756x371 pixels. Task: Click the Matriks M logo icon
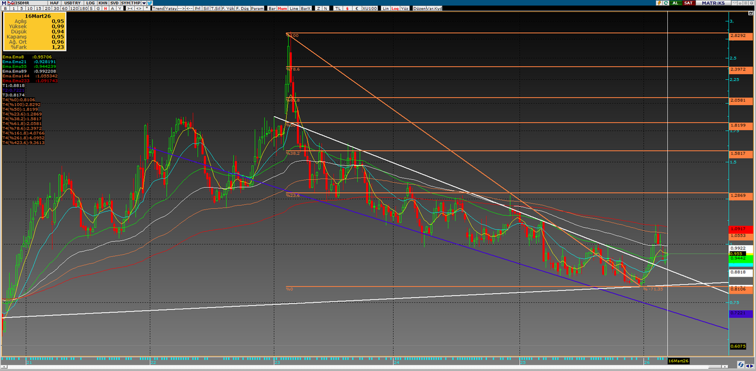click(x=3, y=3)
